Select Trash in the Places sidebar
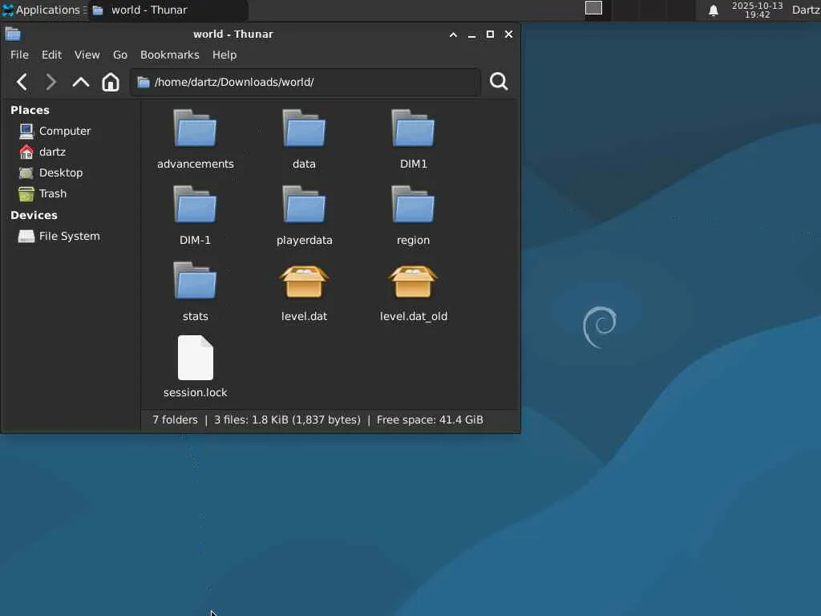The image size is (821, 616). pyautogui.click(x=52, y=193)
